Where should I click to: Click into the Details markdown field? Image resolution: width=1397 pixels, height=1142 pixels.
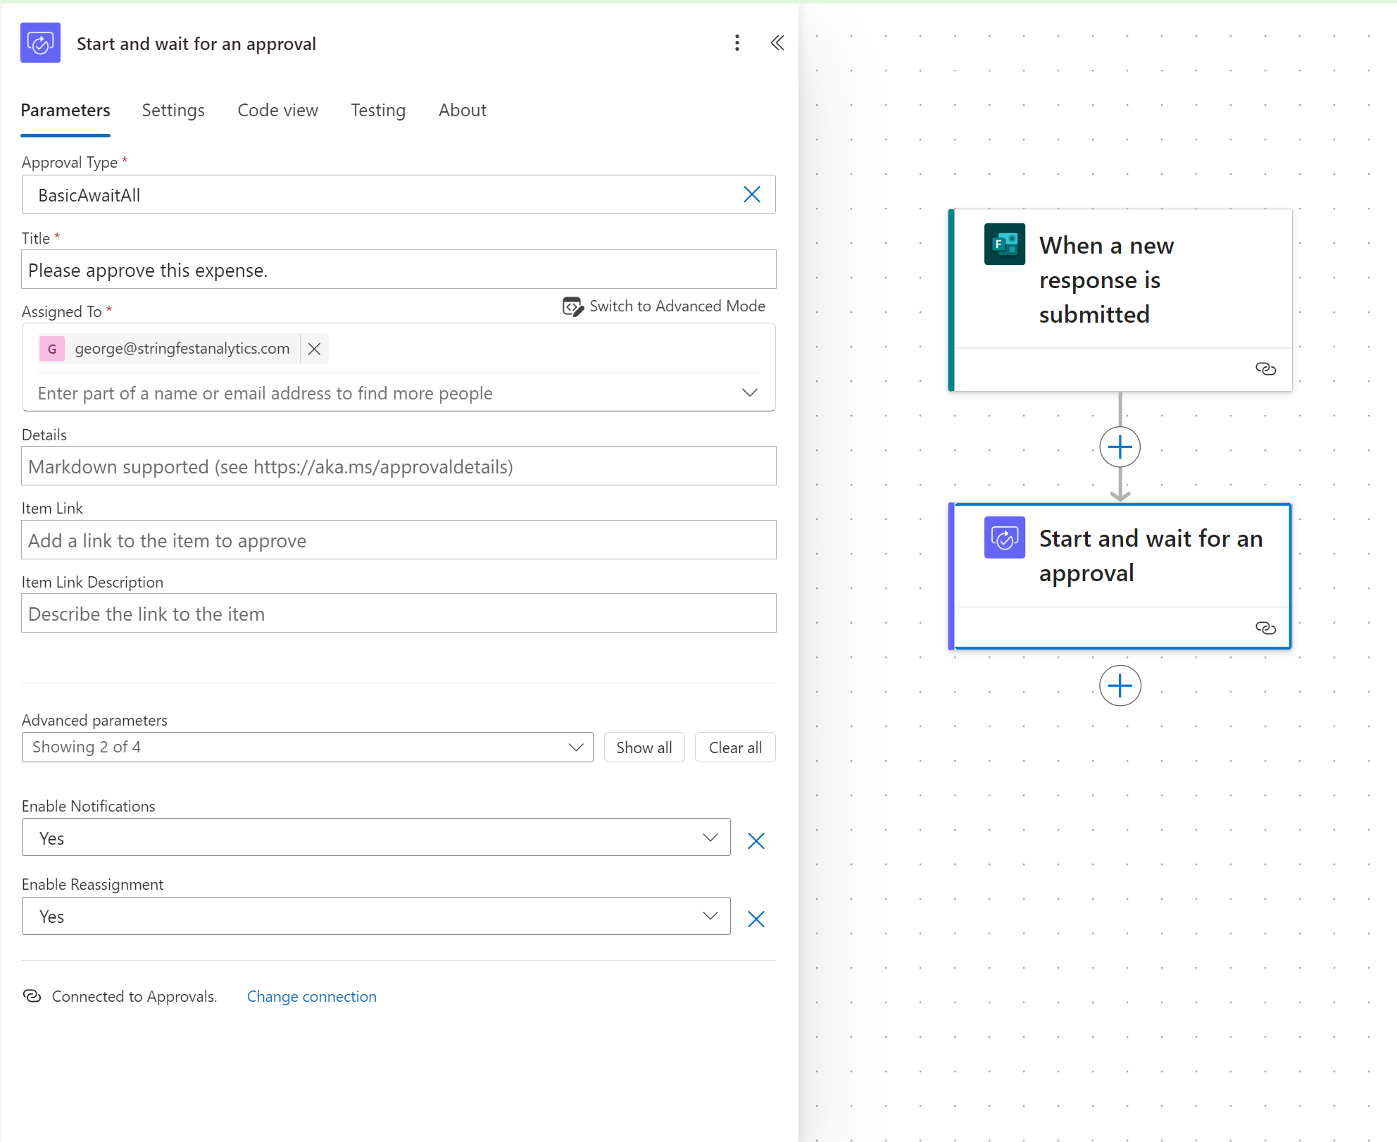click(399, 466)
